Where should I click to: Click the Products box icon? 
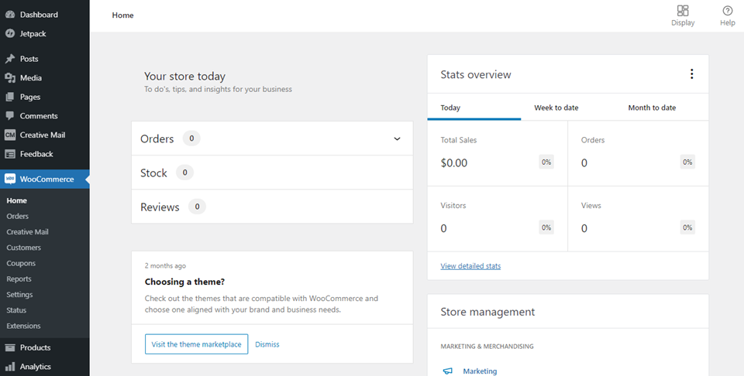10,347
